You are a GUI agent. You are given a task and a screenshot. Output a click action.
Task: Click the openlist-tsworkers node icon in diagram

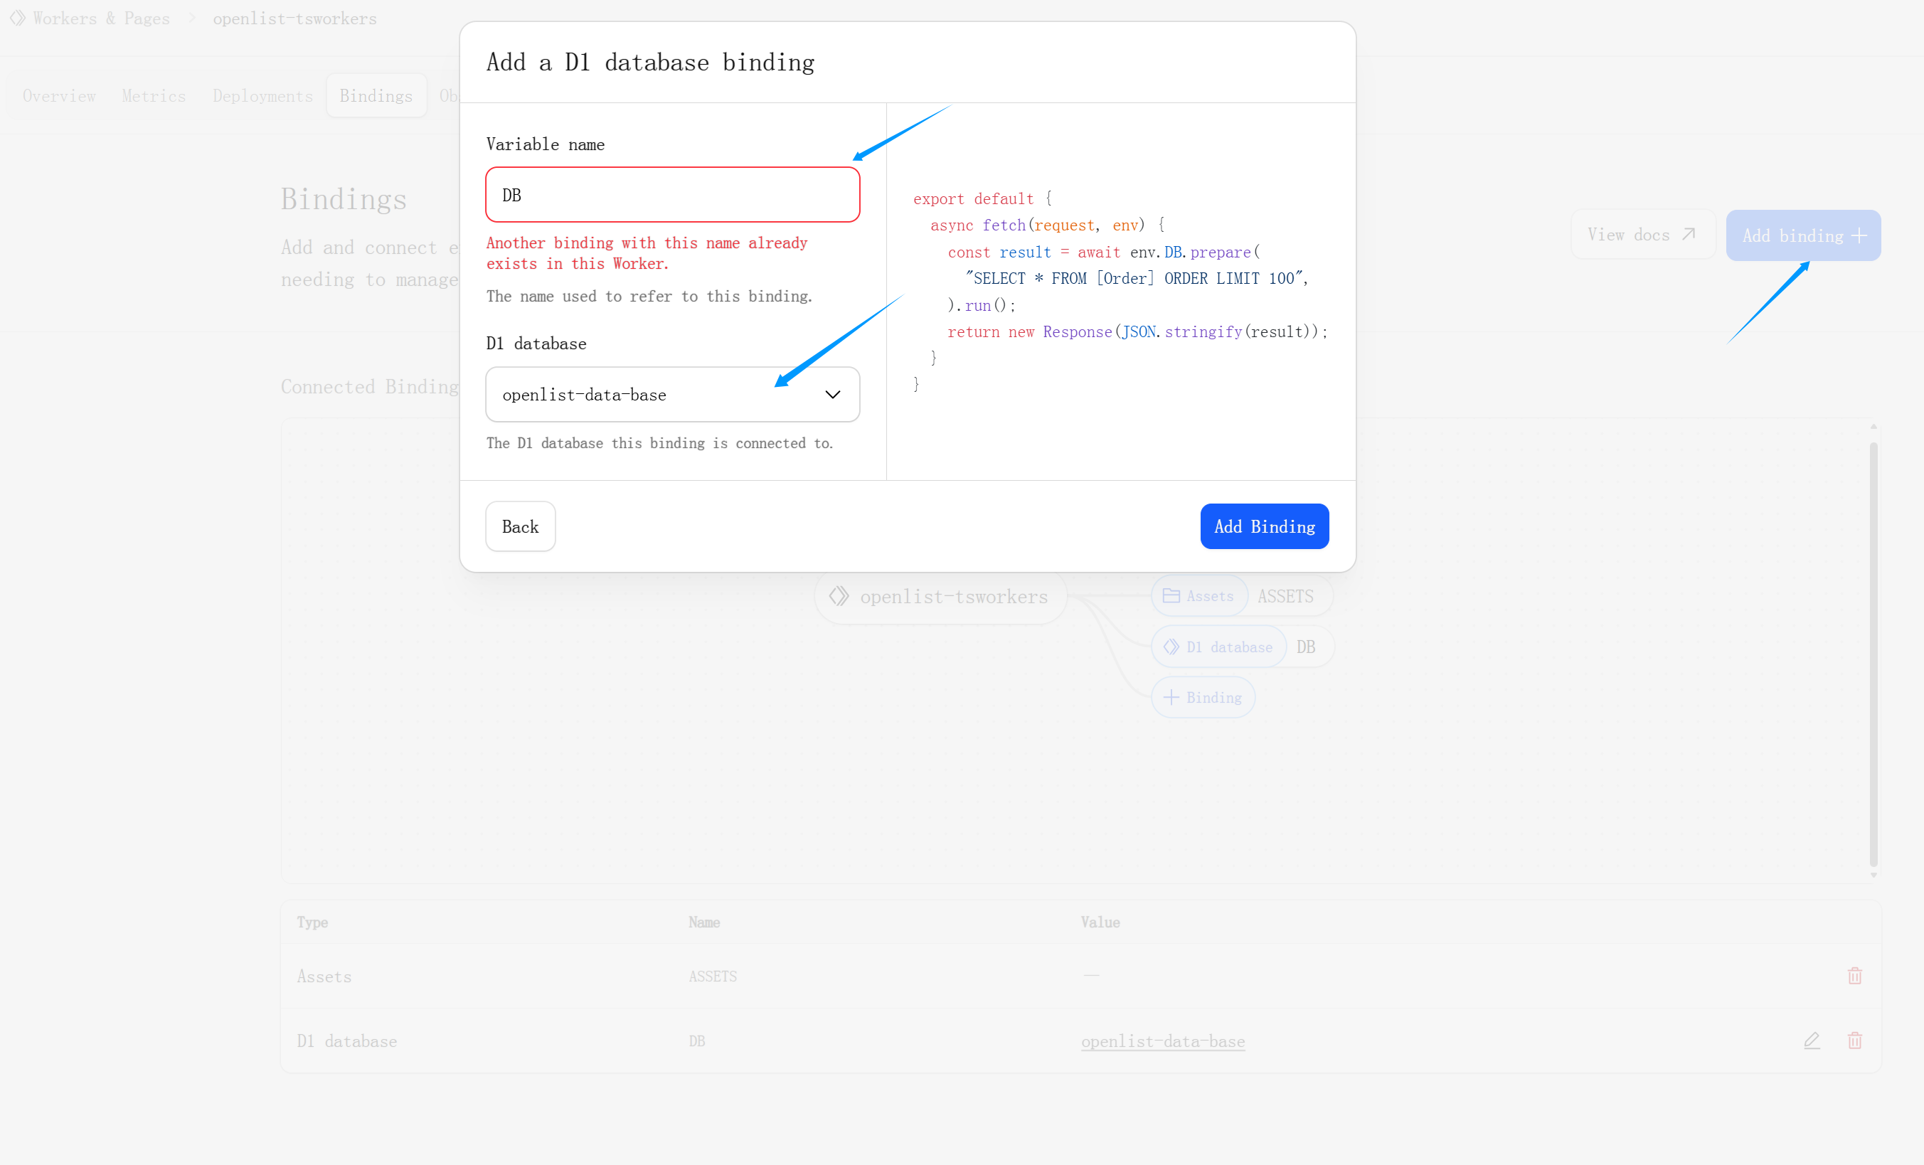[x=839, y=597]
